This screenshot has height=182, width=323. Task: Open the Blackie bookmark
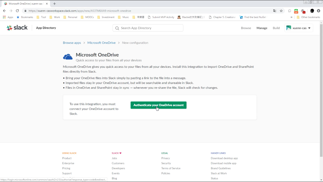(191, 17)
